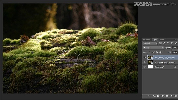
Task: Open the fx layer style menu
Action: (x=154, y=96)
